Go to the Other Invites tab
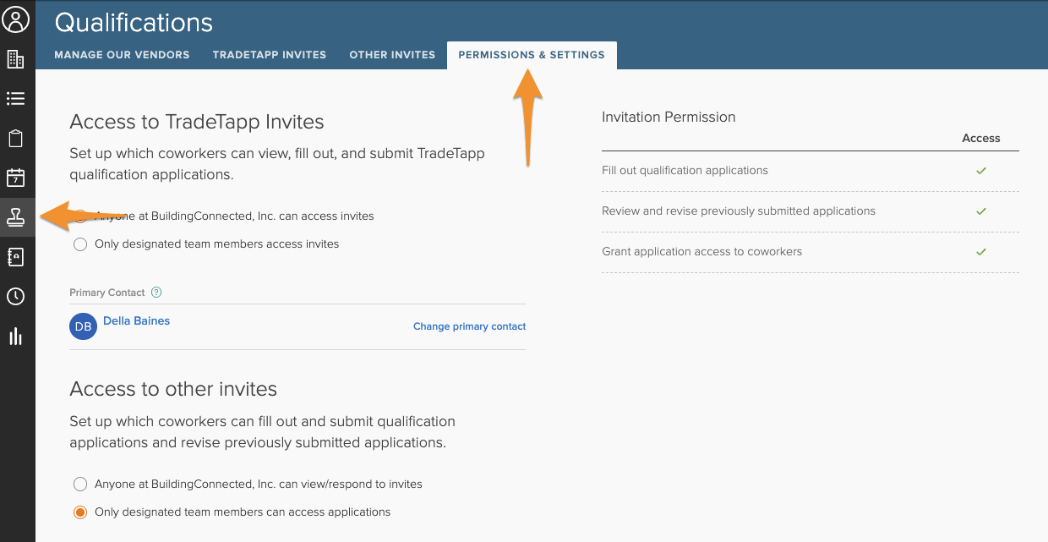 (x=392, y=55)
